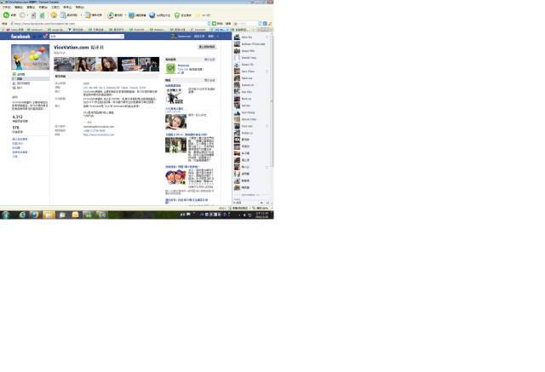Open the last menu in menu bar
The width and height of the screenshot is (545, 372).
(79, 7)
